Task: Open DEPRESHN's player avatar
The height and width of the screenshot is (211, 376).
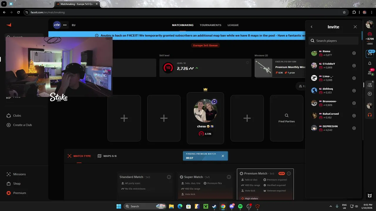Action: (314, 128)
